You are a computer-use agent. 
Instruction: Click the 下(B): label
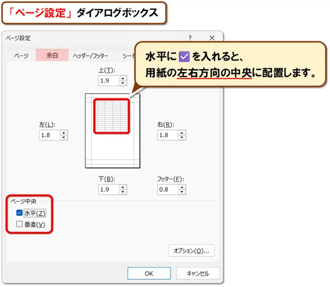pyautogui.click(x=107, y=179)
